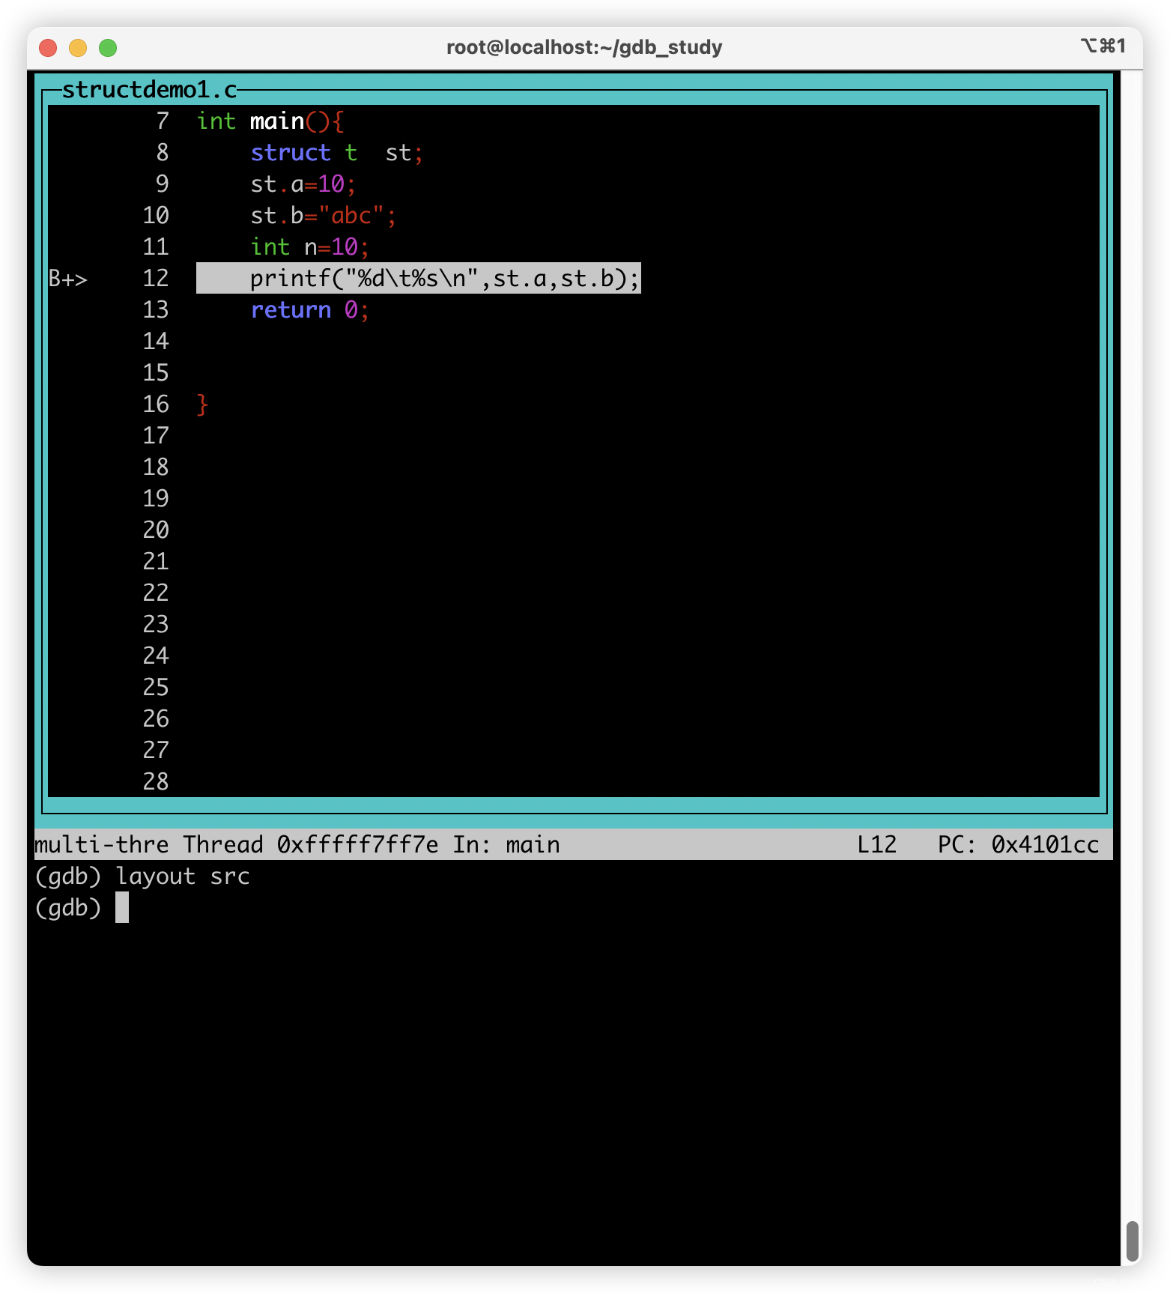Click the window title root@localhost:~/gdb_study
This screenshot has width=1170, height=1293.
coord(584,47)
